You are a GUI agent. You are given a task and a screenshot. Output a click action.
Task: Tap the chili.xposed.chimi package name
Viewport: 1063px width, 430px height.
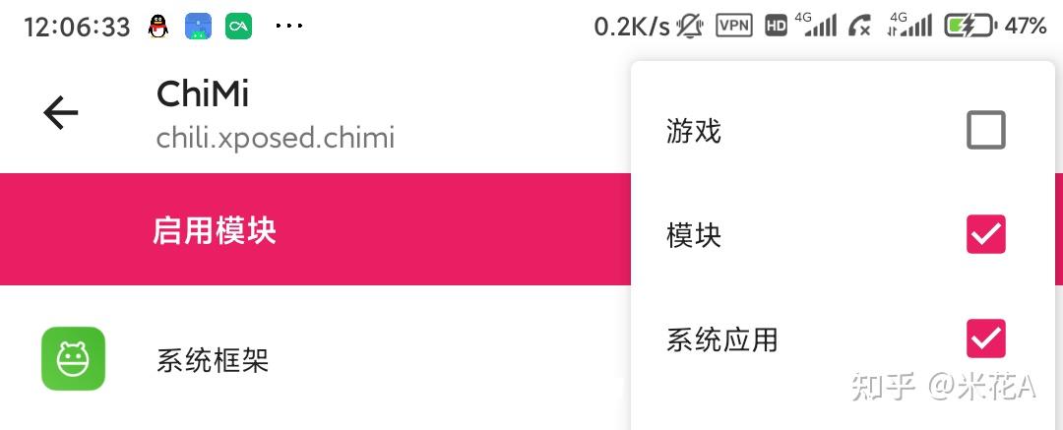pos(276,138)
